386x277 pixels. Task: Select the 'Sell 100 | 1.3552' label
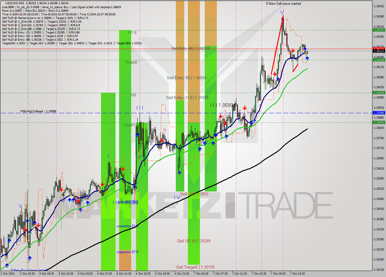[x=194, y=194]
